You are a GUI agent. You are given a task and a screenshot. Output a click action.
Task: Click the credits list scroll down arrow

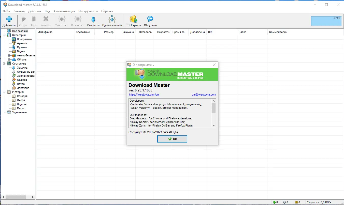click(213, 125)
